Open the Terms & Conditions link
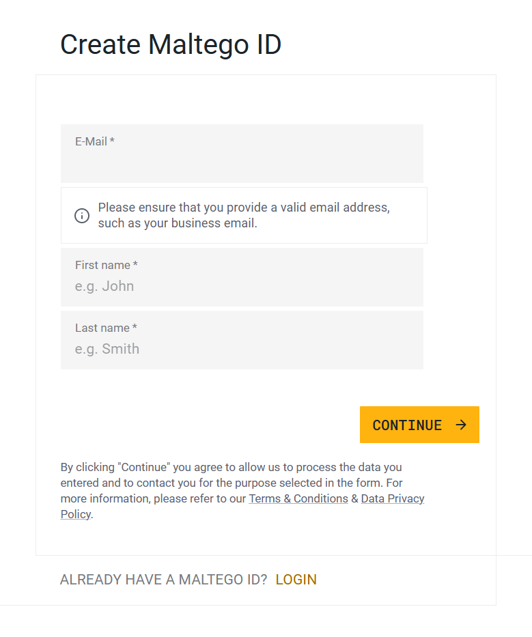 [298, 498]
